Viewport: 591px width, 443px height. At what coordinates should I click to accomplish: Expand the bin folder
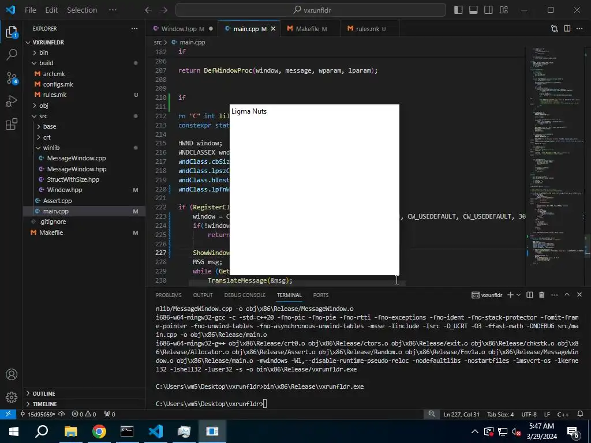coord(44,52)
